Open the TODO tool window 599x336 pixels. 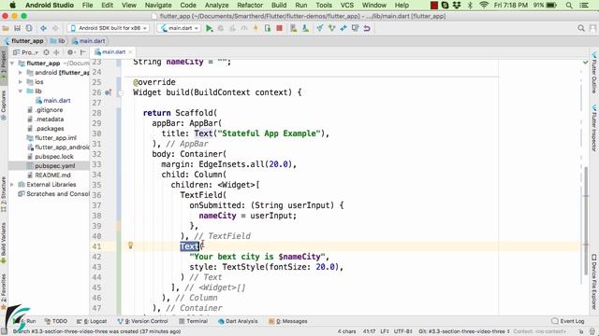coord(56,321)
